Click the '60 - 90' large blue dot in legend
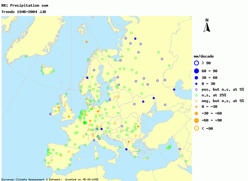Screen dimensions: 248x181 coord(196,71)
